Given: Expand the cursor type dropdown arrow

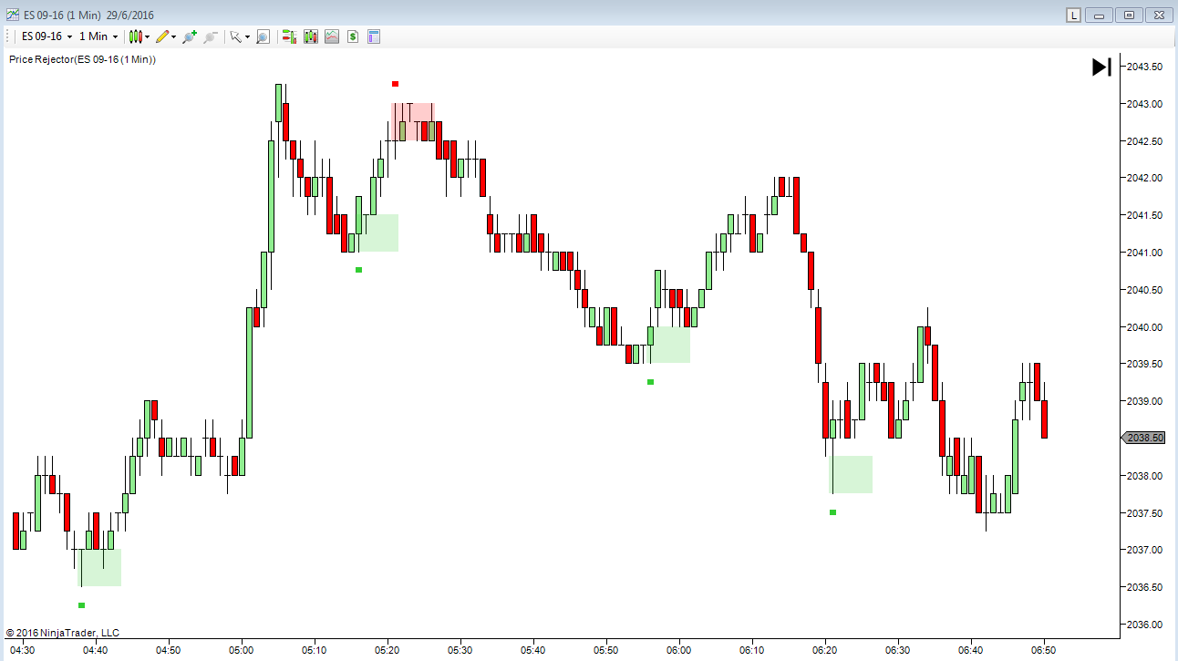Looking at the screenshot, I should [247, 37].
